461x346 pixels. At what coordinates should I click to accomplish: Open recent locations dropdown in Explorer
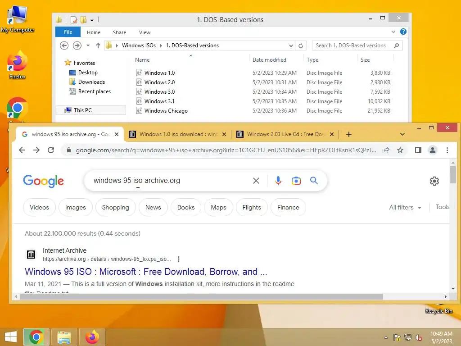88,46
